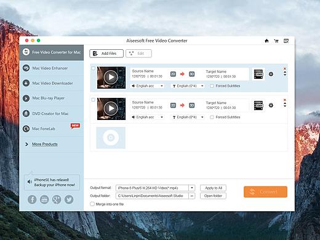Reorder second video using up/down arrows

point(285,105)
